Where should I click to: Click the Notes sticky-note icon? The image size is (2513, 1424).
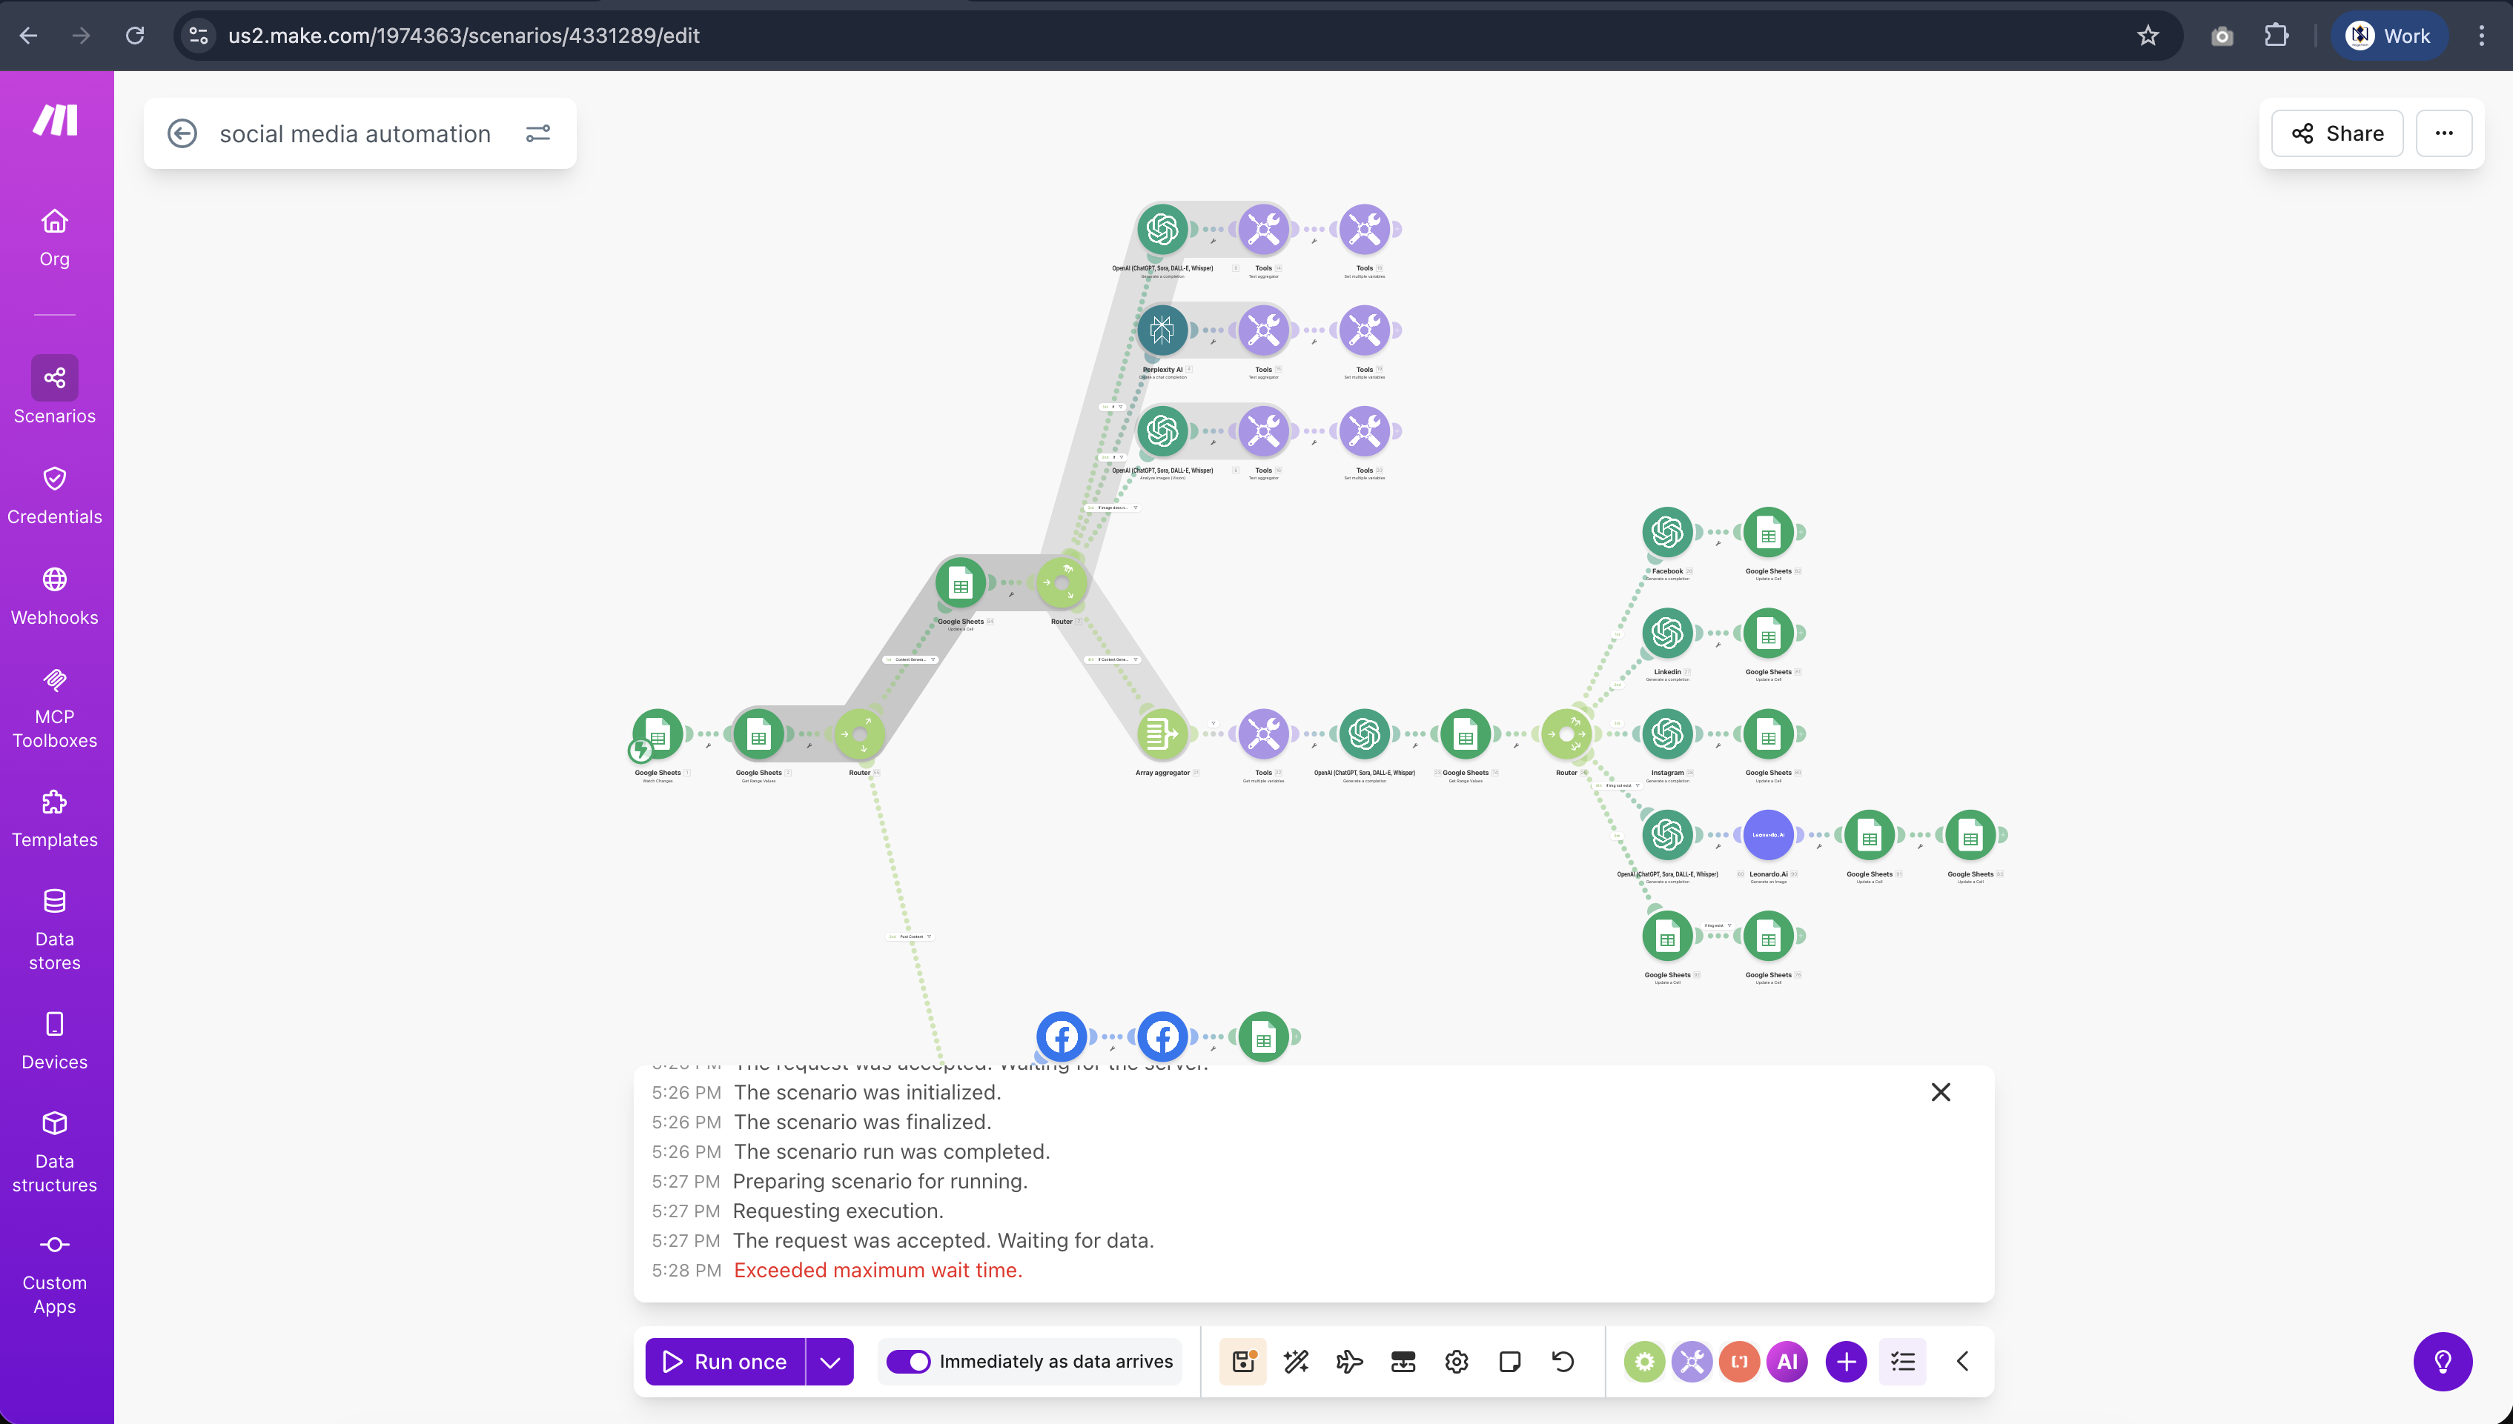coord(1510,1362)
